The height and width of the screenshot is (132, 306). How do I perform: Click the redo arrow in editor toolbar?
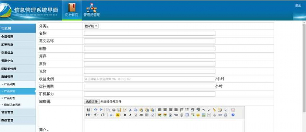click(101, 110)
